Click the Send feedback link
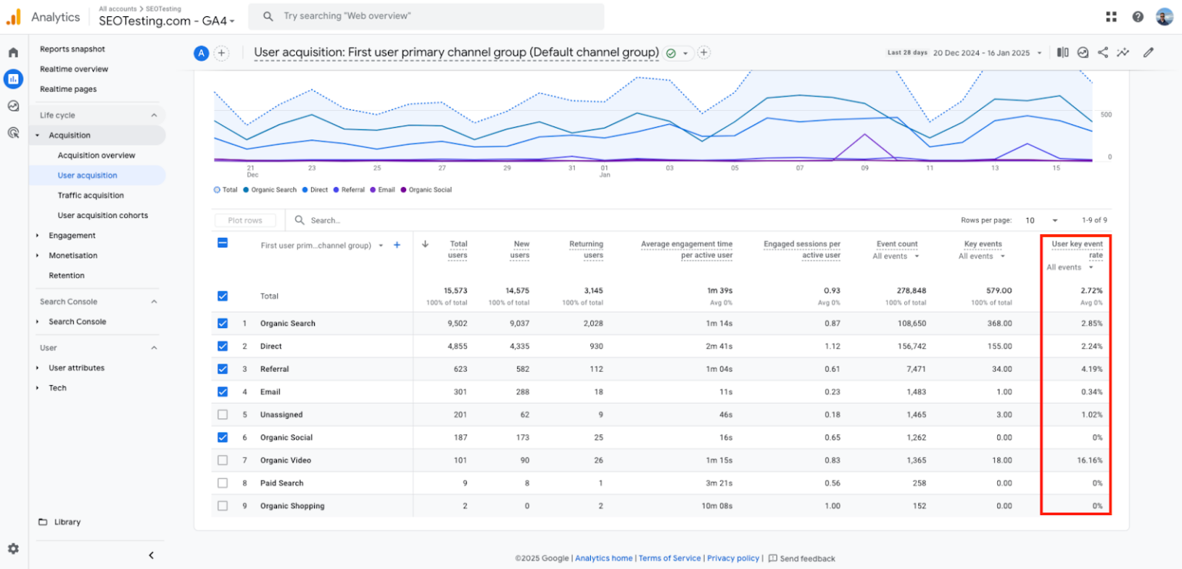The image size is (1182, 569). click(806, 558)
